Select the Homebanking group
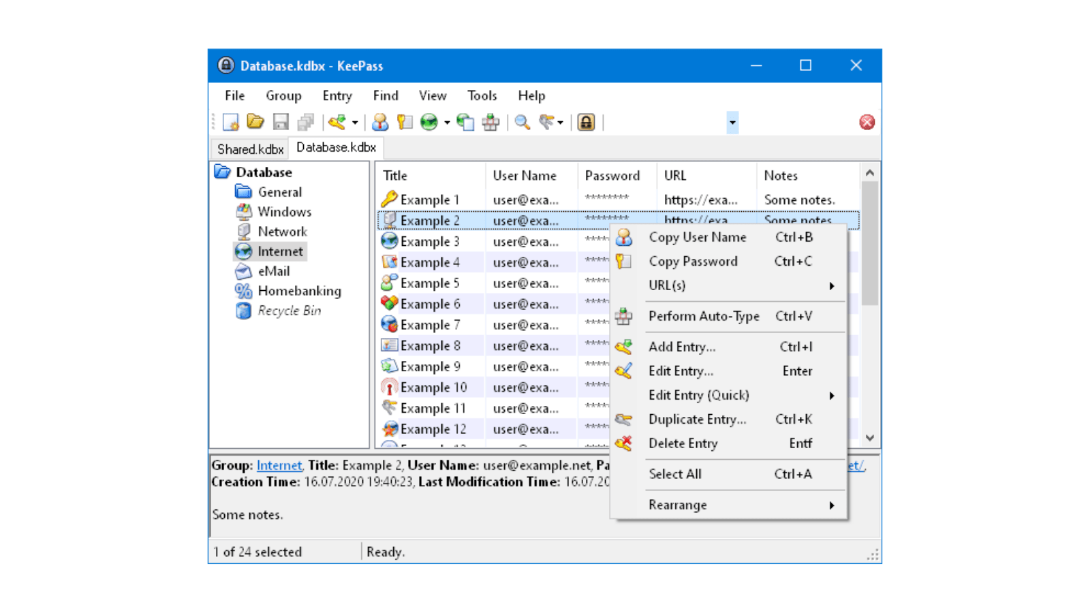The height and width of the screenshot is (613, 1090). tap(299, 291)
